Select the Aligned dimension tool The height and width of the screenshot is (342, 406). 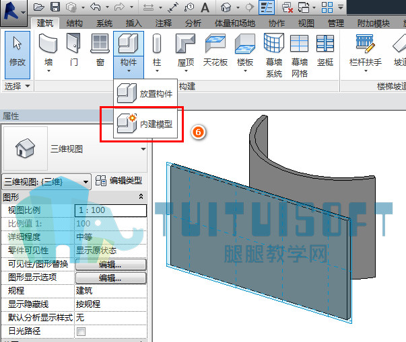tap(173, 7)
